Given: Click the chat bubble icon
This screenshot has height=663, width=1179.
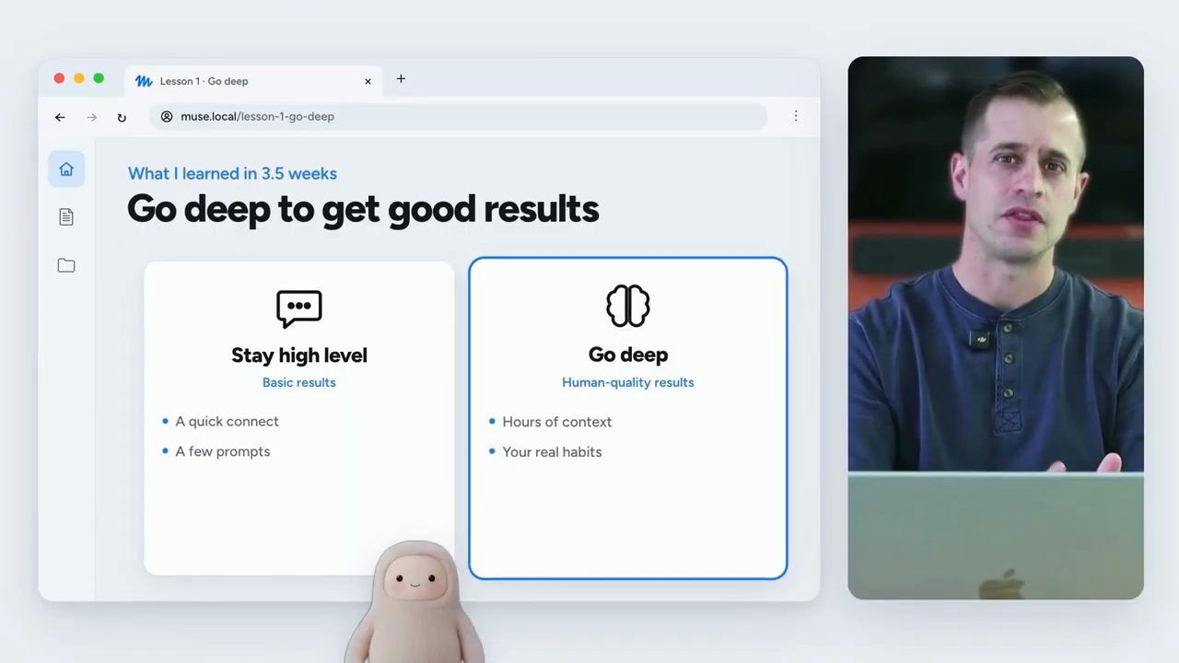Looking at the screenshot, I should pos(299,308).
